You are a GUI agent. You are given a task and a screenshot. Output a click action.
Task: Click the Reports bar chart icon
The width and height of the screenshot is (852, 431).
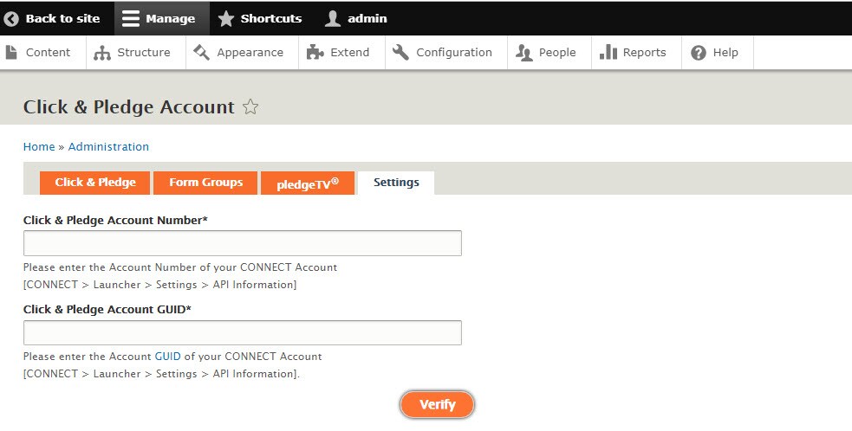[608, 52]
